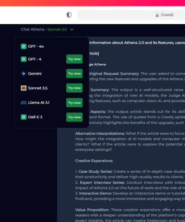Click the Expert Interview Series item
This screenshot has width=185, height=222.
102,183
